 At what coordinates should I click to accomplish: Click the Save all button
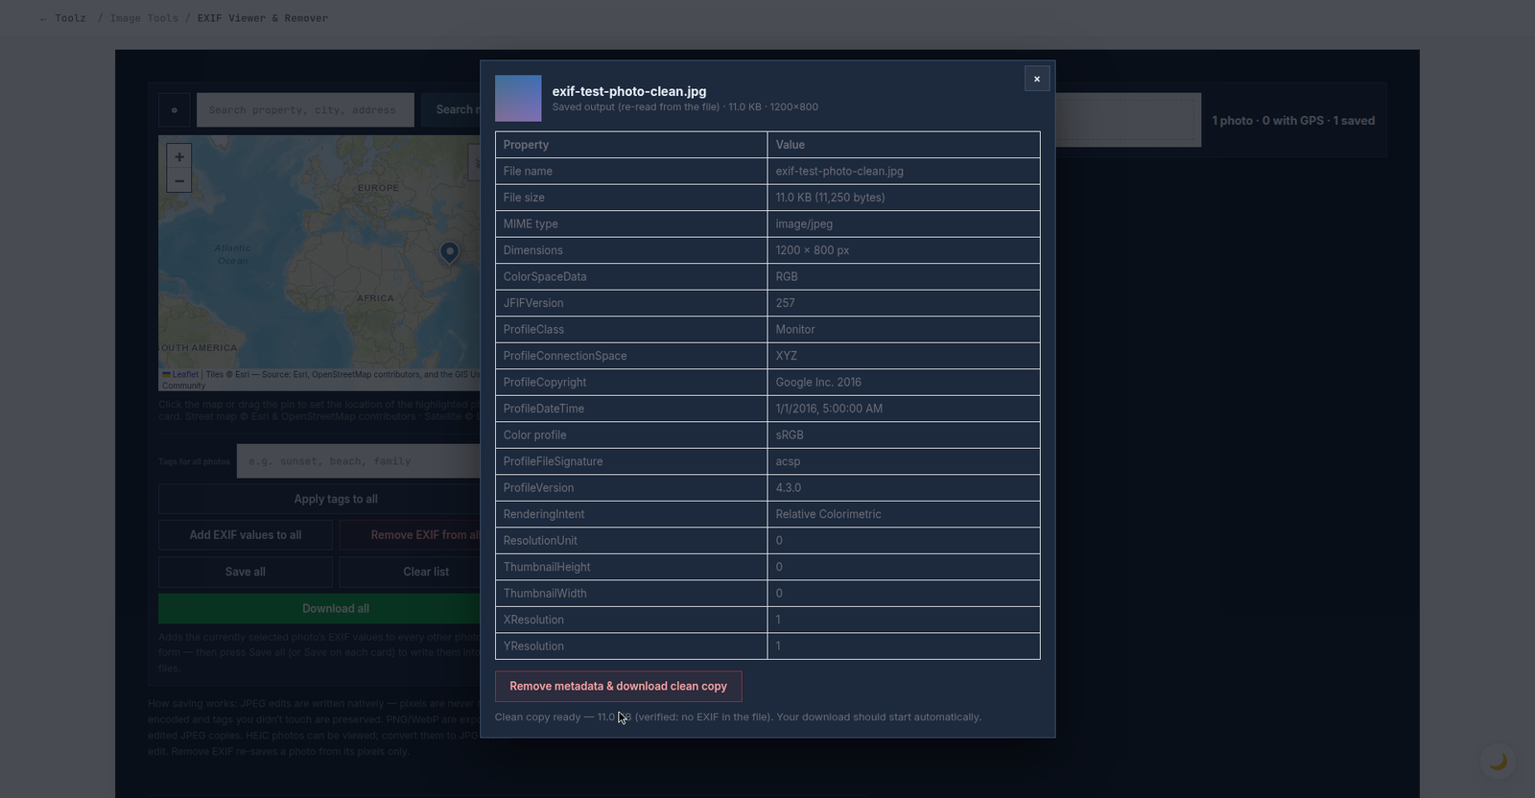tap(246, 572)
